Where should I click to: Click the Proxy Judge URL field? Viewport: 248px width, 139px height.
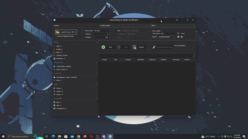(x=164, y=34)
